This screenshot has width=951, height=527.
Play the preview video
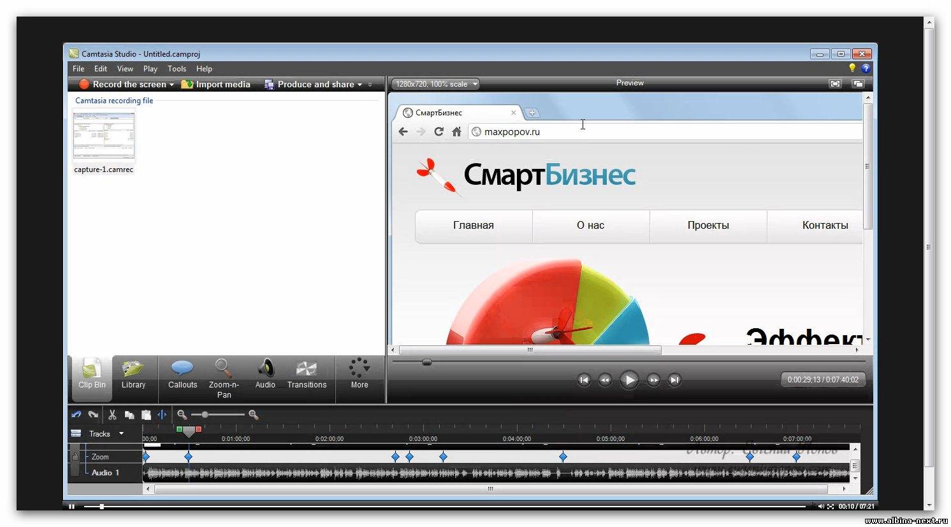[628, 380]
